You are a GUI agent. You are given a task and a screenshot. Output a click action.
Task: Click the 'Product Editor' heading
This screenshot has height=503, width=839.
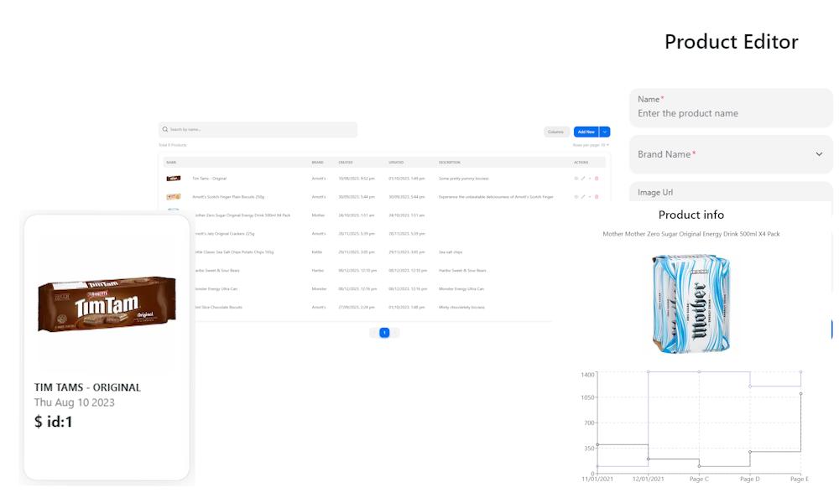pyautogui.click(x=732, y=42)
